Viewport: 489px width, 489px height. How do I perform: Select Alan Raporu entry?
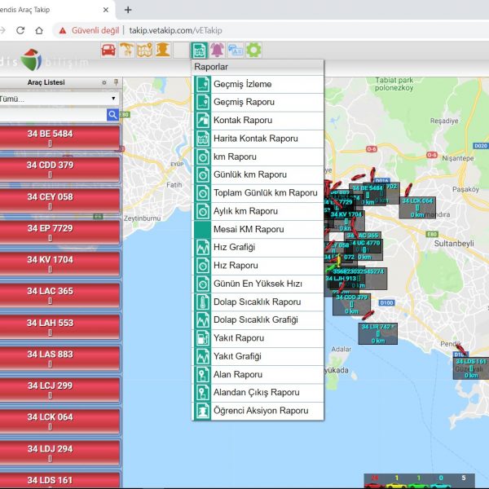coord(258,375)
